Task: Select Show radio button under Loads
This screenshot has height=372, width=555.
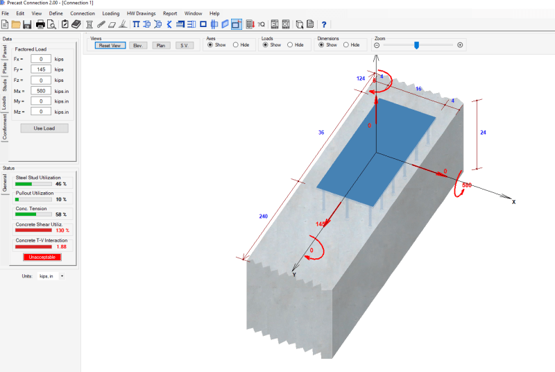Action: click(266, 45)
